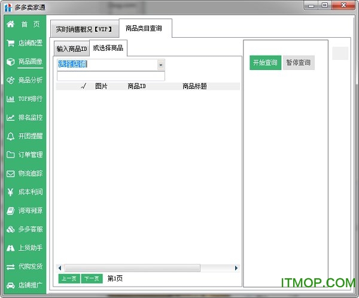Click the road icon for 上货助手
This screenshot has width=359, height=298.
pos(11,248)
